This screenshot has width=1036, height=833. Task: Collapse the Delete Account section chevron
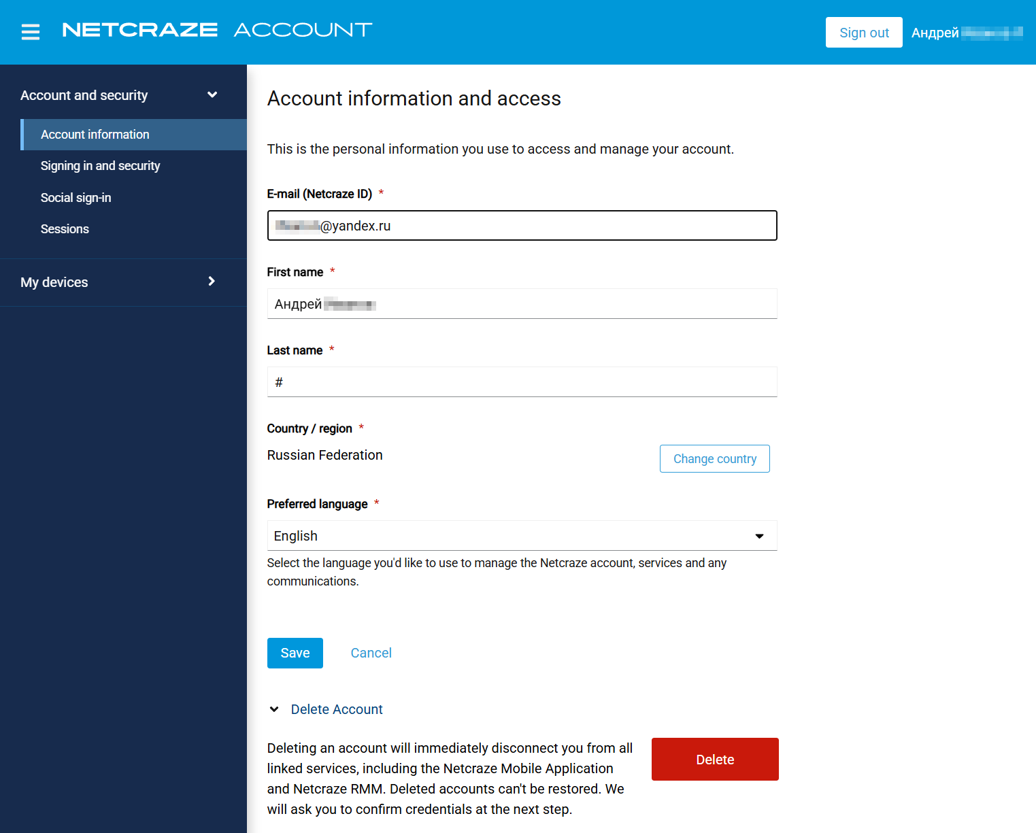pos(274,709)
